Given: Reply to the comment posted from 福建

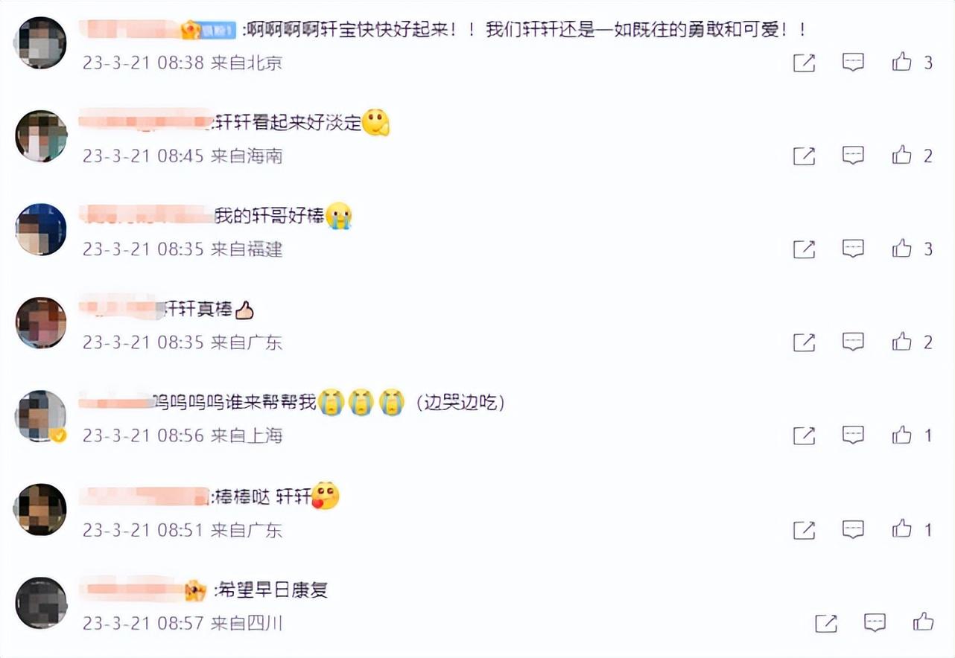Looking at the screenshot, I should [853, 249].
